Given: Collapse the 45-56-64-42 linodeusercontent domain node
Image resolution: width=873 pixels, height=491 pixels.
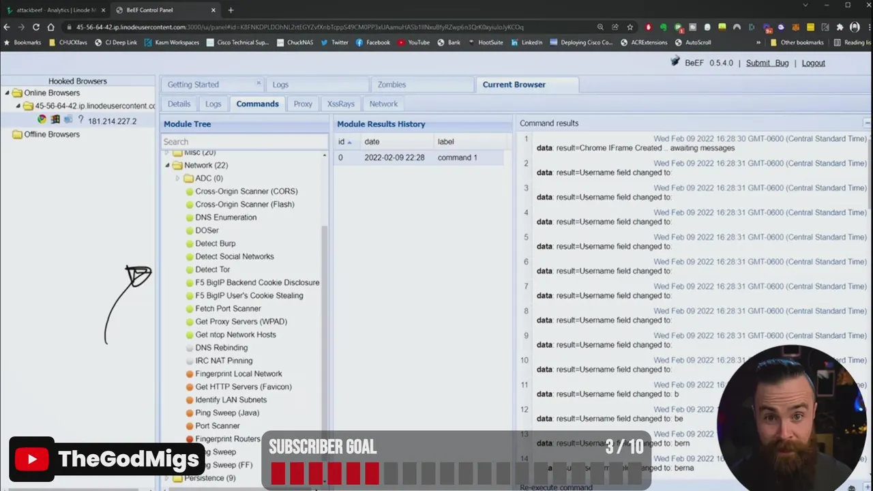Looking at the screenshot, I should coord(18,106).
